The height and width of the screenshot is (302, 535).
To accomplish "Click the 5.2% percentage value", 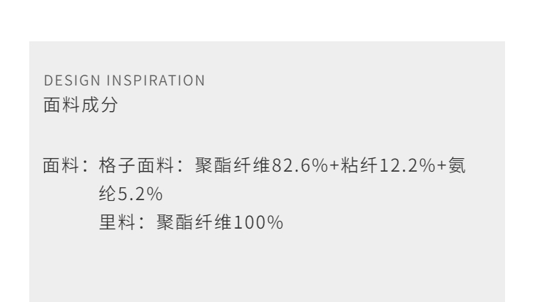I will tap(139, 192).
